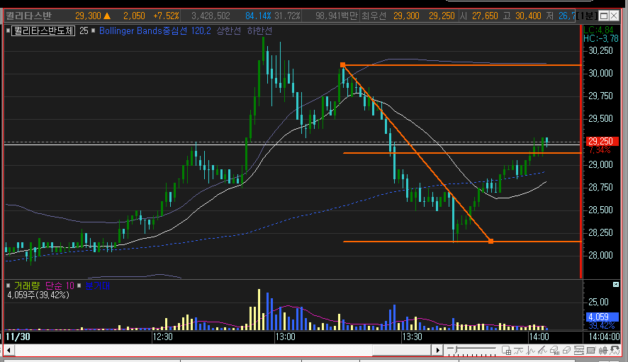Image resolution: width=628 pixels, height=362 pixels.
Task: Select the trendline drawing tool icon
Action: coord(542,351)
